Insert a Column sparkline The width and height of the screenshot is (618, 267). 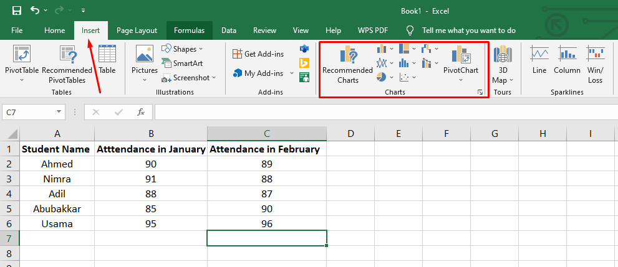point(567,60)
